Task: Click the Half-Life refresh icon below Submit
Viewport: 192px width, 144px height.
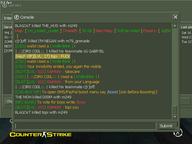Action: (x=178, y=133)
